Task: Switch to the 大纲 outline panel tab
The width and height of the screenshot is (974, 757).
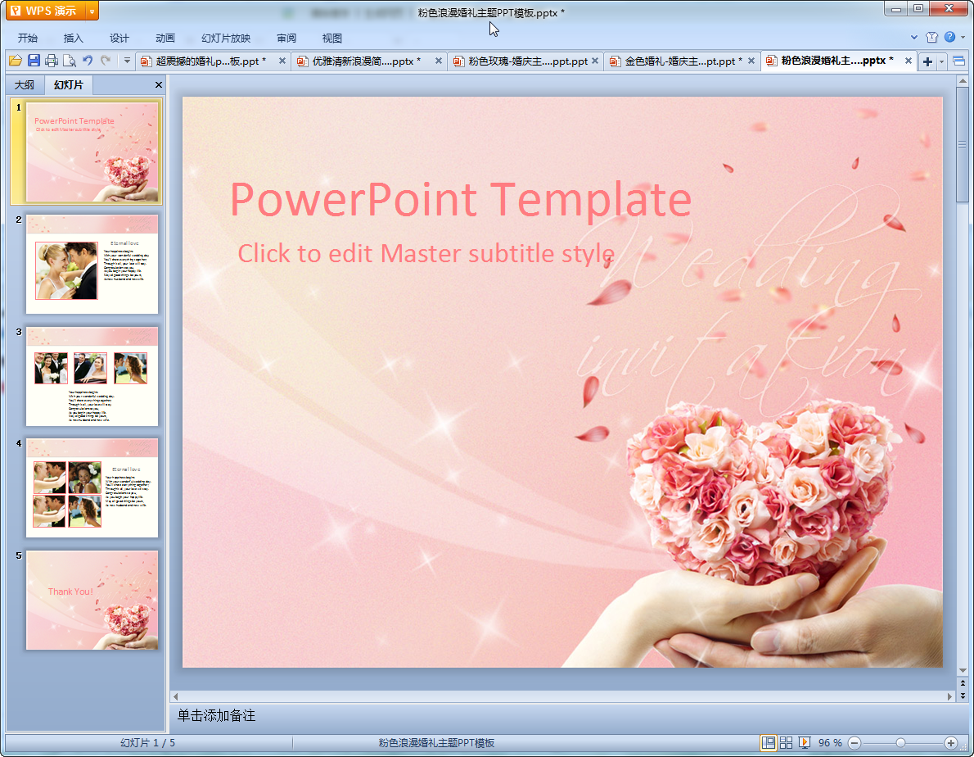Action: coord(25,85)
